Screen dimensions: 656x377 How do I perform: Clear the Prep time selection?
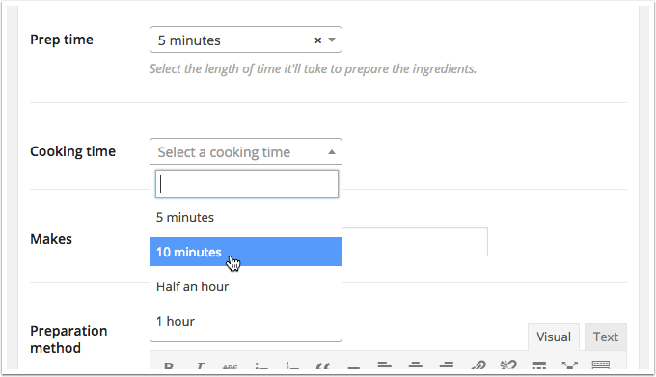[x=318, y=40]
